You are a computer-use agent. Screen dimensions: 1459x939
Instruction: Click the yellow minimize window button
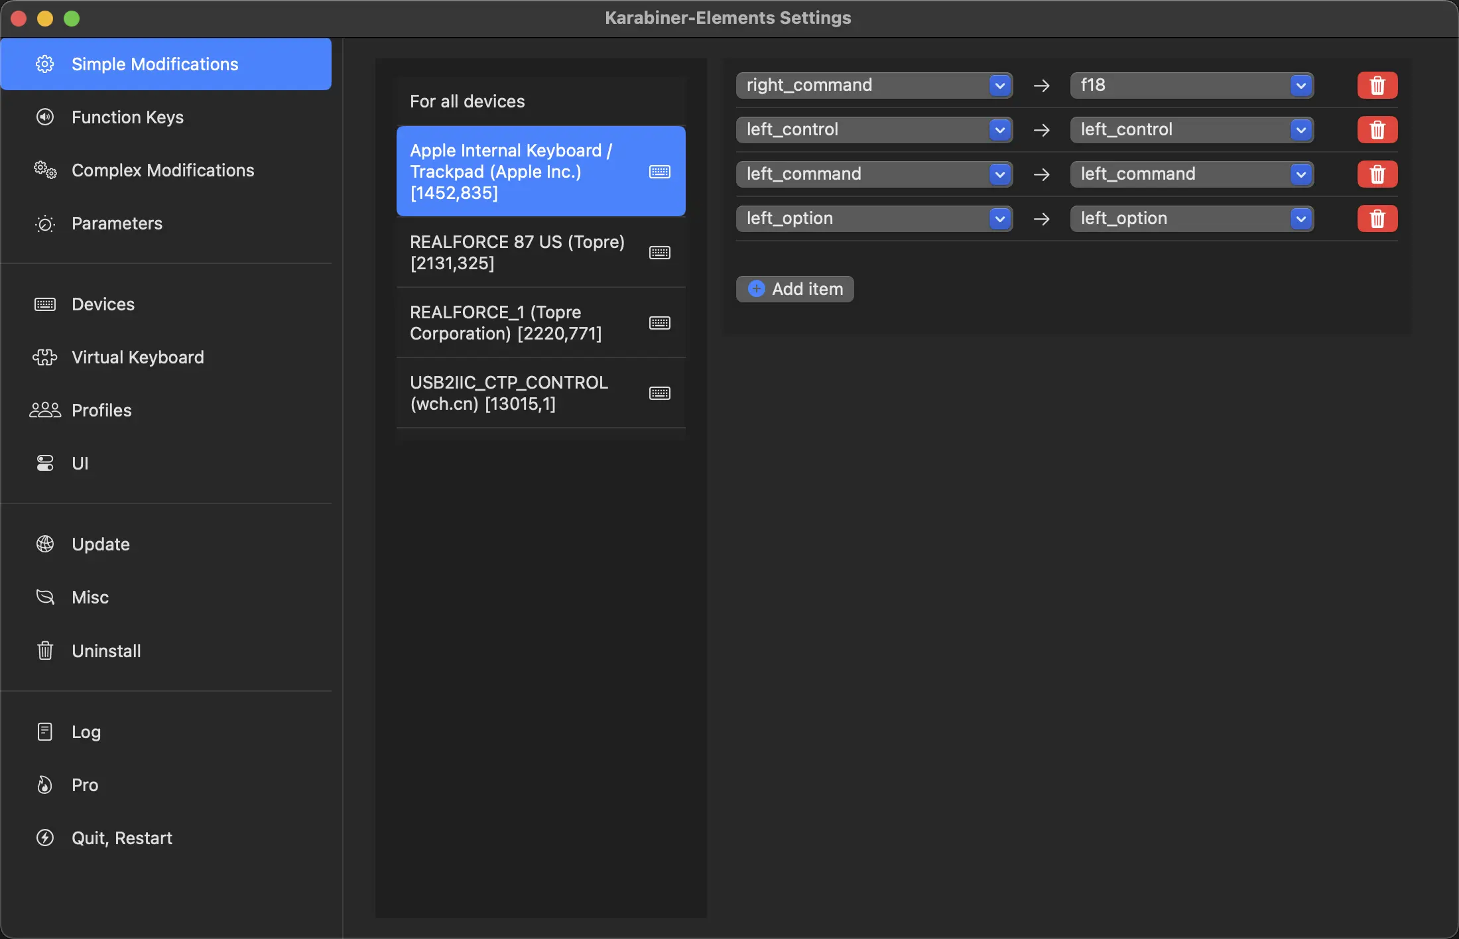(x=45, y=19)
